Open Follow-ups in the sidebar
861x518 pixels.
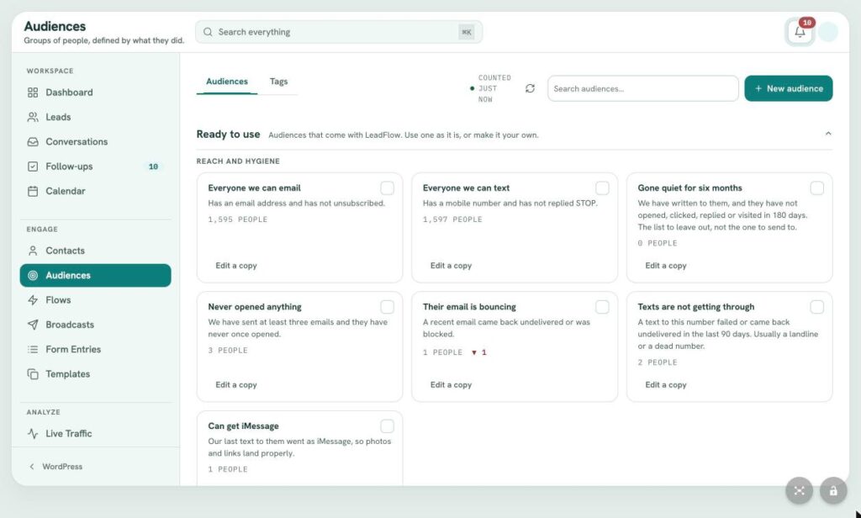tap(95, 166)
